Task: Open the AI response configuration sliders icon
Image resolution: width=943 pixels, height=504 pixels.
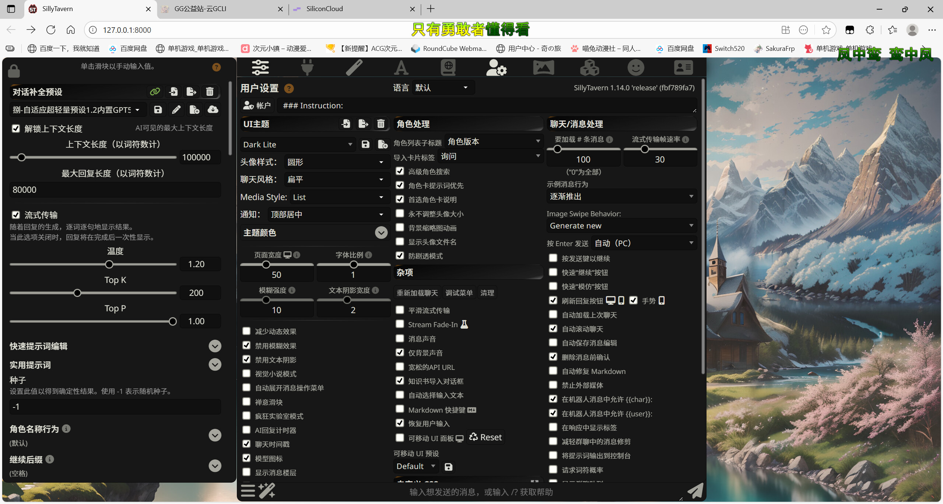Action: click(x=260, y=67)
